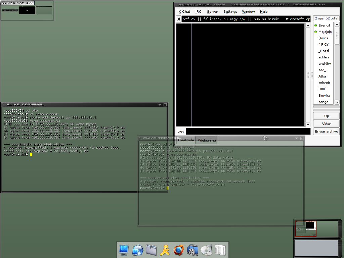Launch the monitor icon in the dock
The width and height of the screenshot is (344, 258).
coord(124,250)
